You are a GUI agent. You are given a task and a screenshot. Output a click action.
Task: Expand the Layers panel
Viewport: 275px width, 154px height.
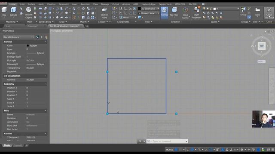tap(215, 22)
